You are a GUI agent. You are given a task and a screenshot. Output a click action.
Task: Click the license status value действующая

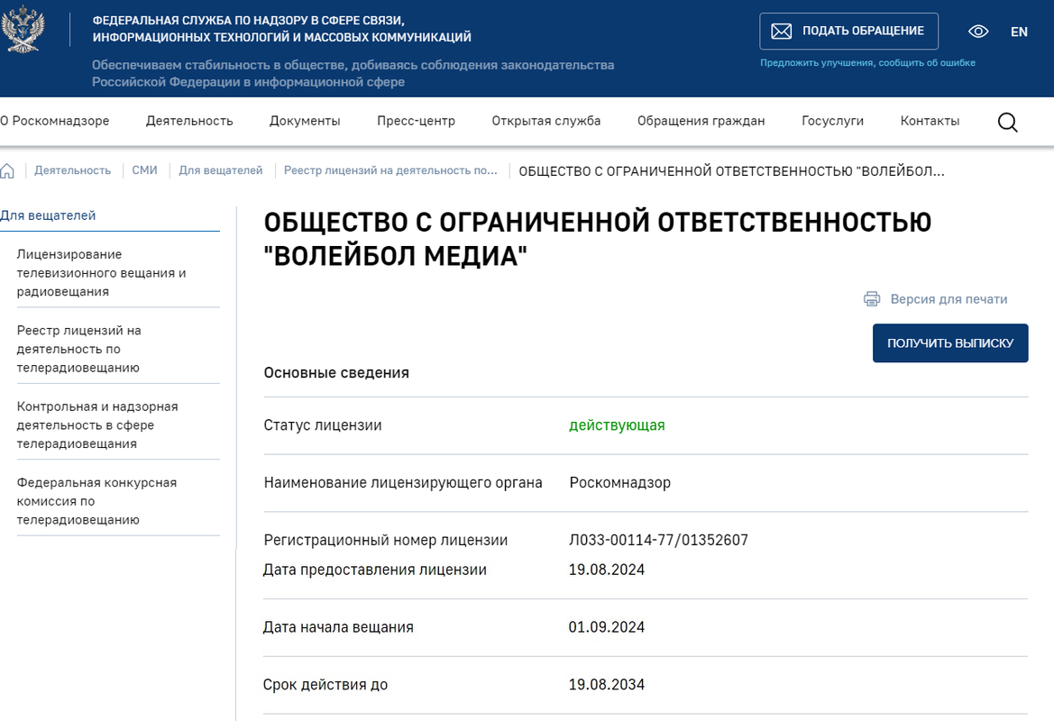[617, 425]
